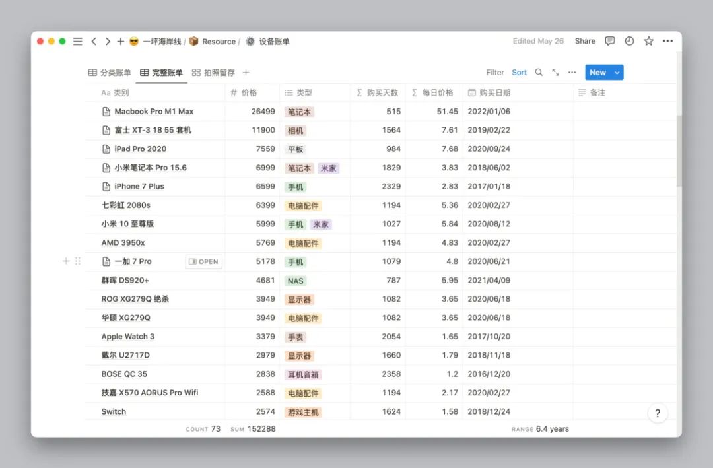Click the vertical scrollbar thumb
The width and height of the screenshot is (713, 468).
pos(679,150)
